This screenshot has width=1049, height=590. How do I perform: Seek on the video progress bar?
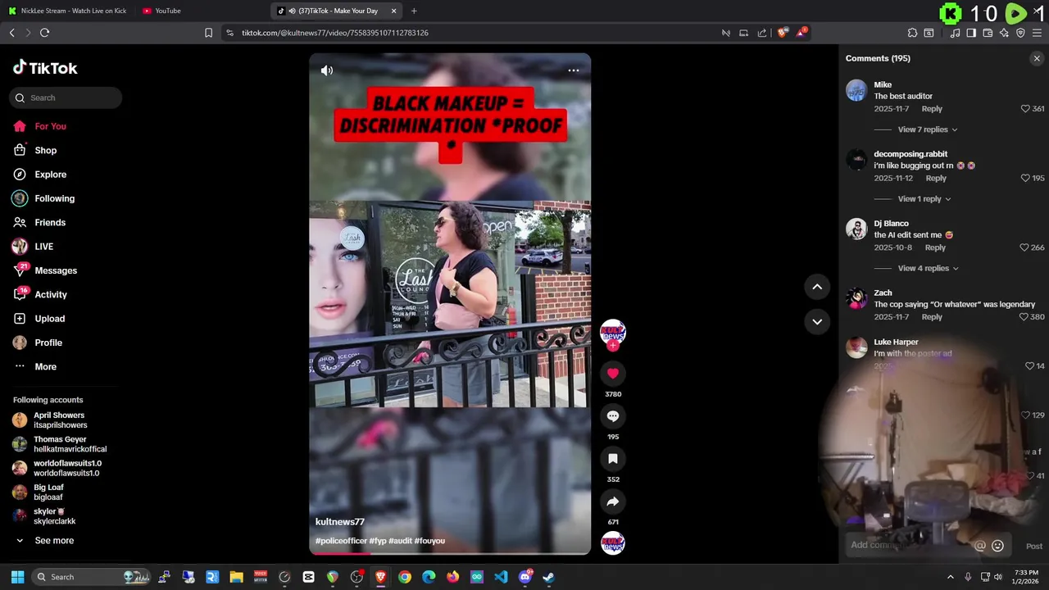pyautogui.click(x=449, y=553)
